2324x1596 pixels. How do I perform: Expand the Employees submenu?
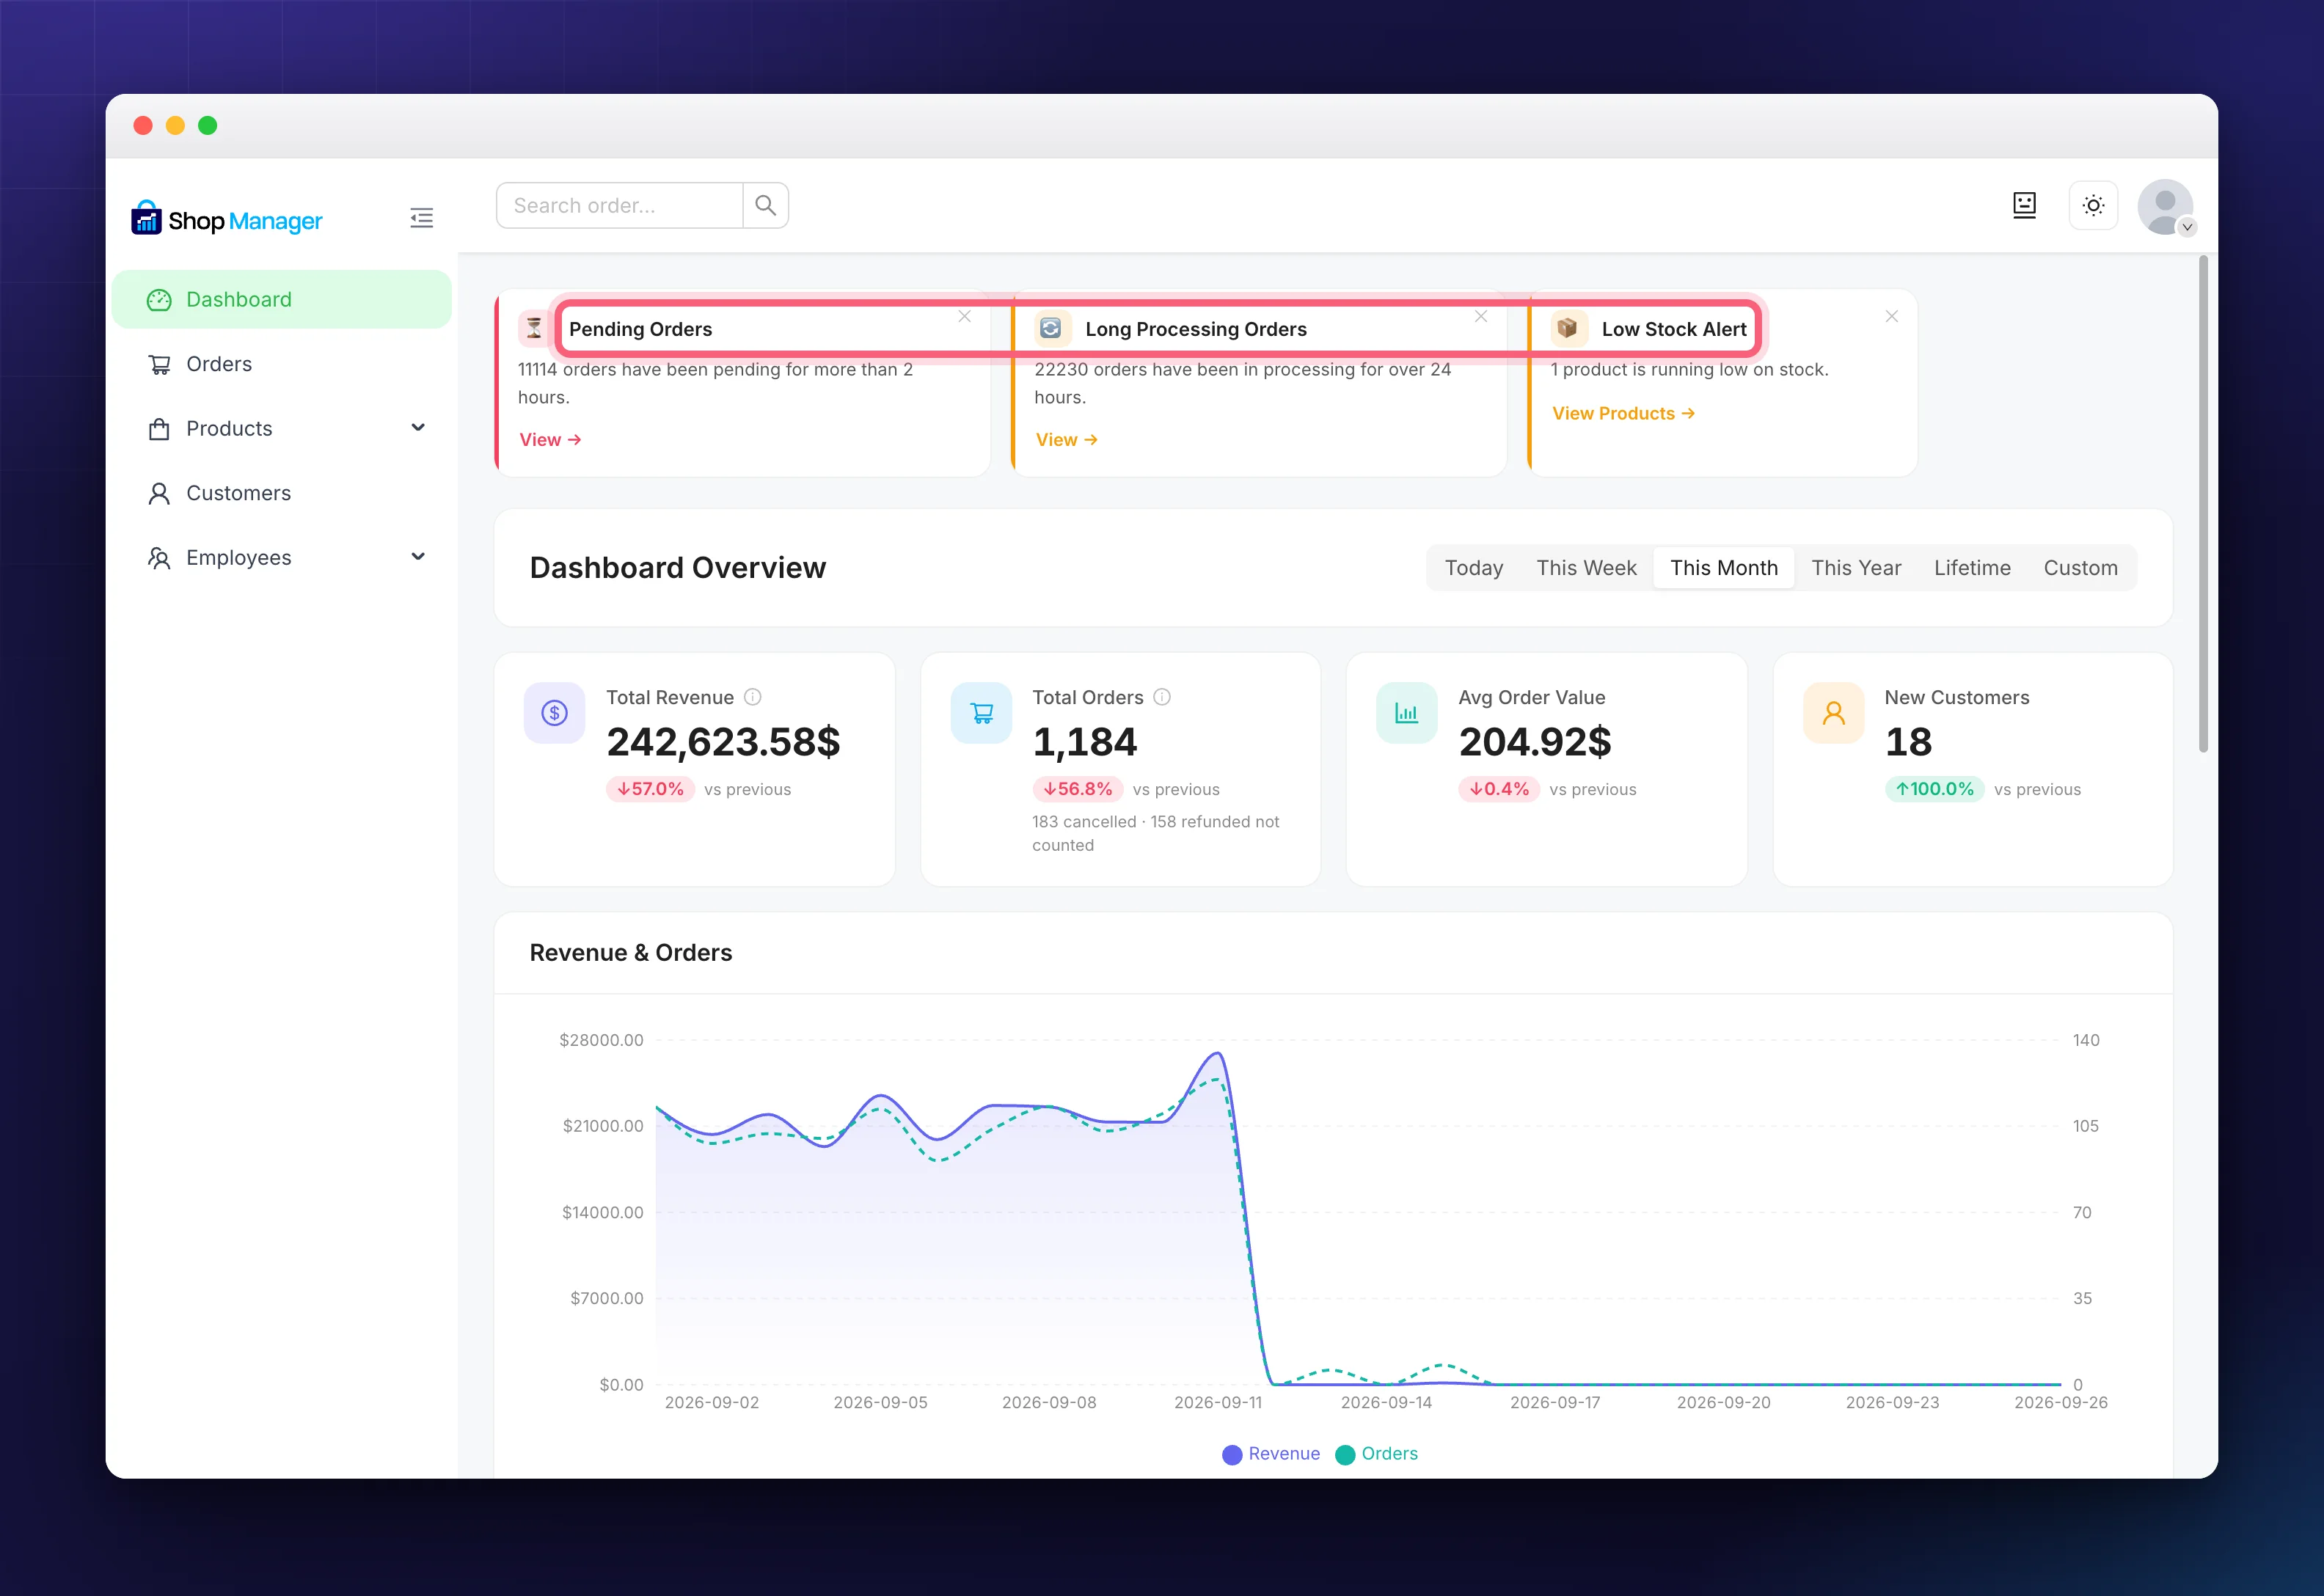418,557
